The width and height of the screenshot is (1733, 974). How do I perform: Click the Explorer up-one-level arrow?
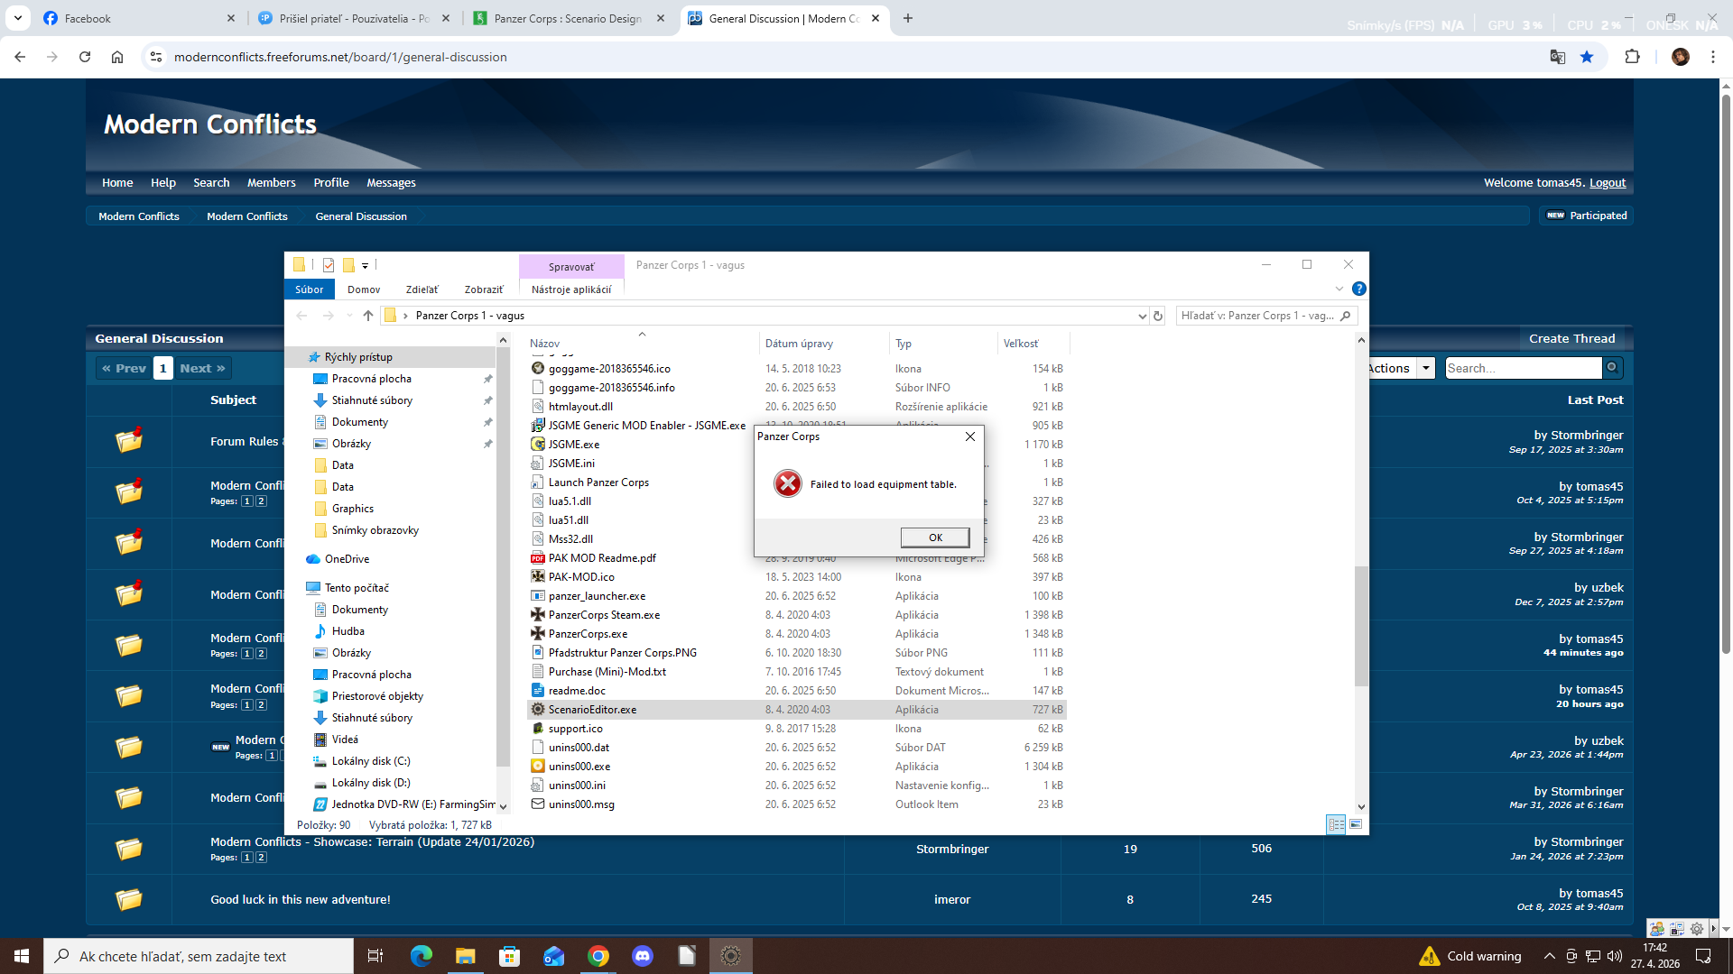[368, 316]
